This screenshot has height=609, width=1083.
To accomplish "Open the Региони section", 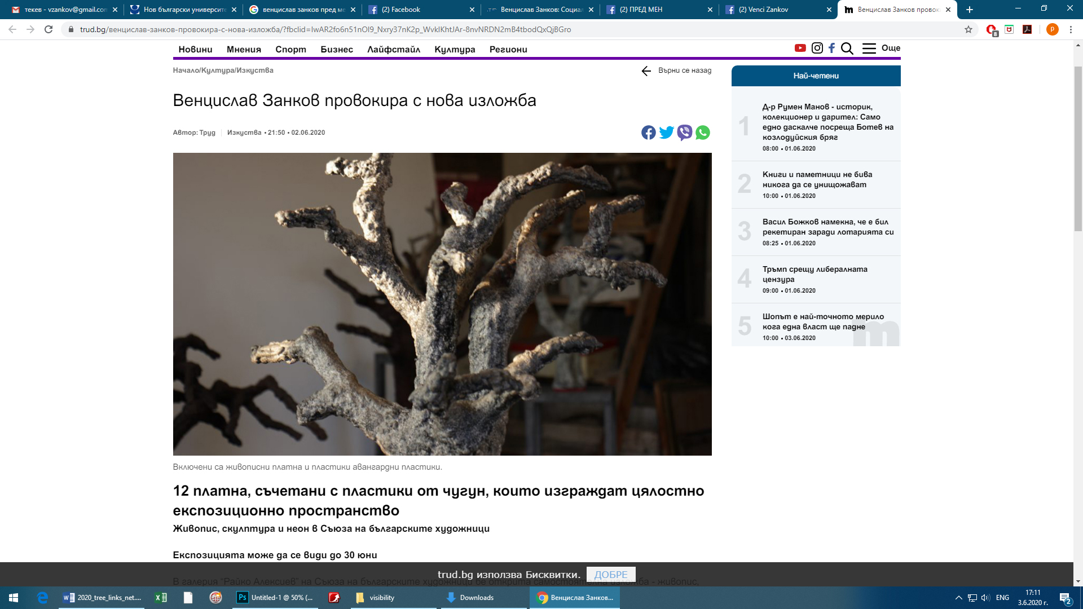I will coord(508,50).
